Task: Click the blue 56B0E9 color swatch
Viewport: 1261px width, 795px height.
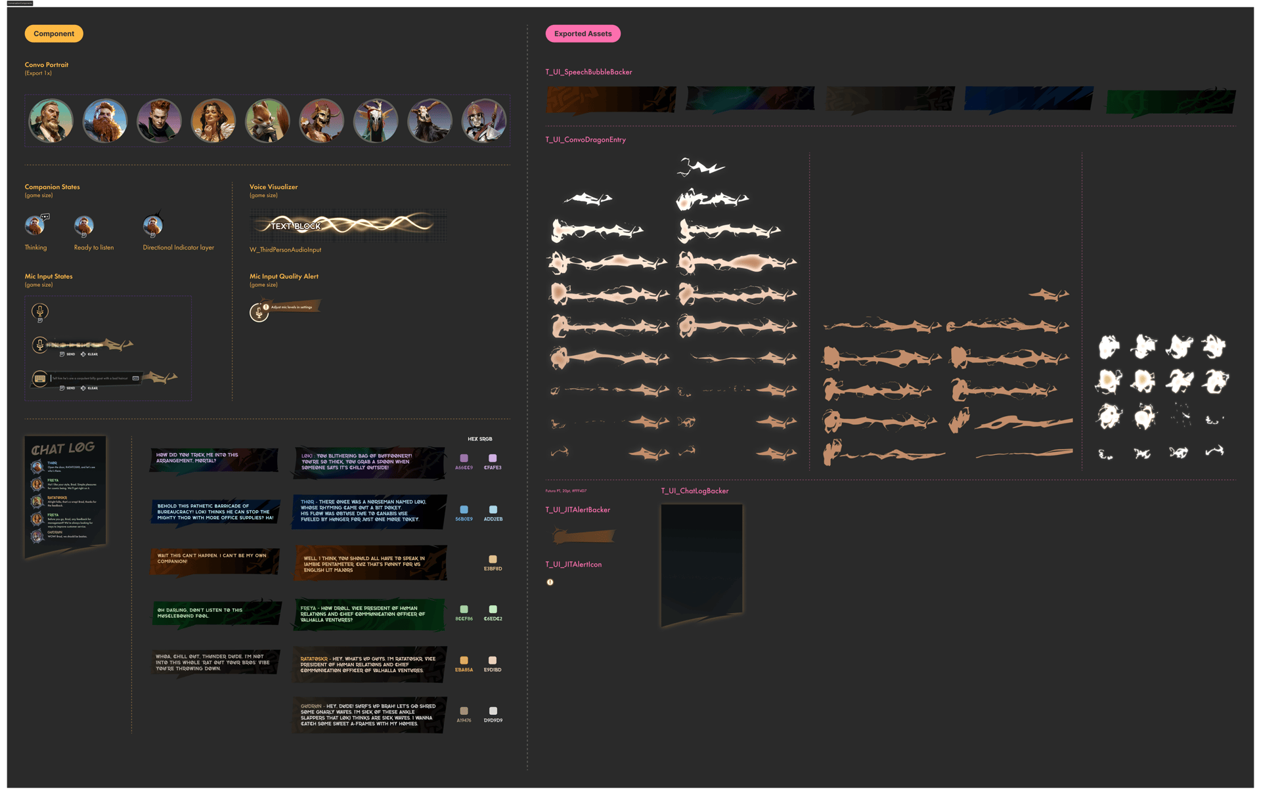Action: click(x=464, y=509)
